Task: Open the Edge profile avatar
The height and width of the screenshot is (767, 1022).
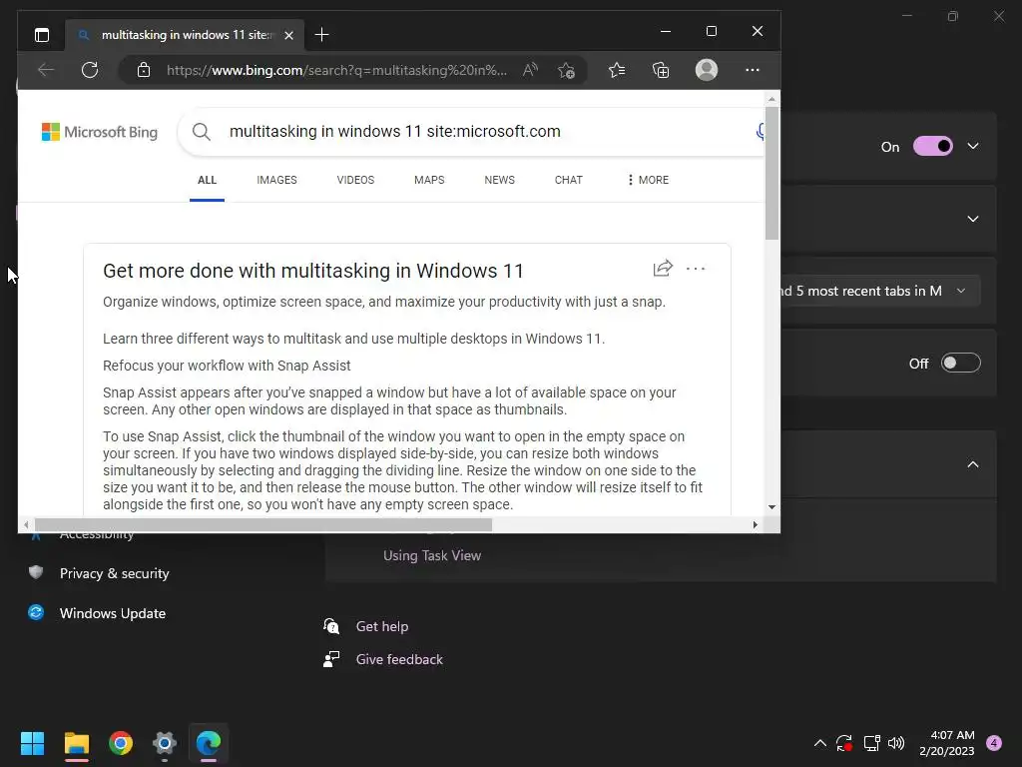Action: 707,70
